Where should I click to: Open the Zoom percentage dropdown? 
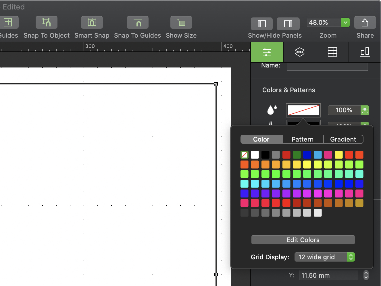345,22
